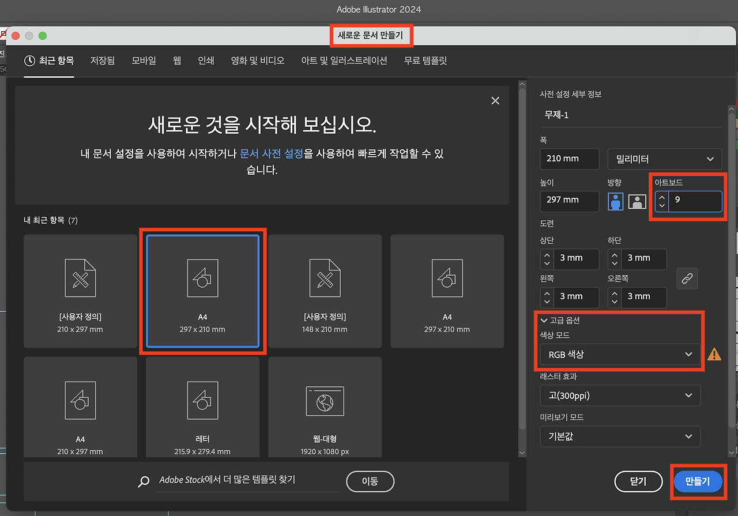Click the 하단 bleed field
738x516 pixels.
[644, 258]
